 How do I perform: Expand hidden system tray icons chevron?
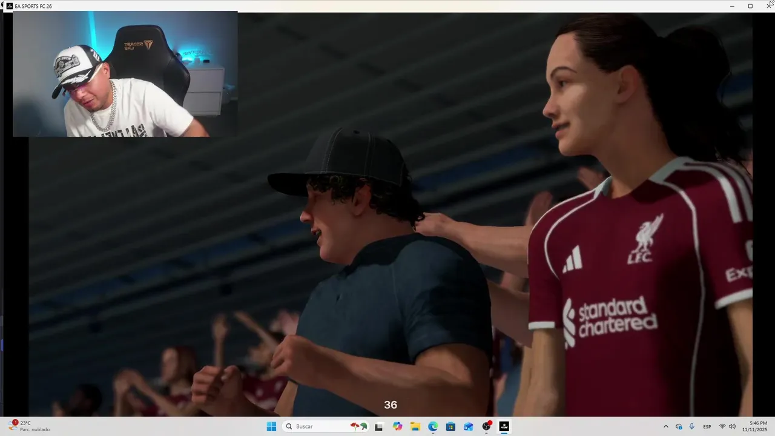[x=666, y=426]
